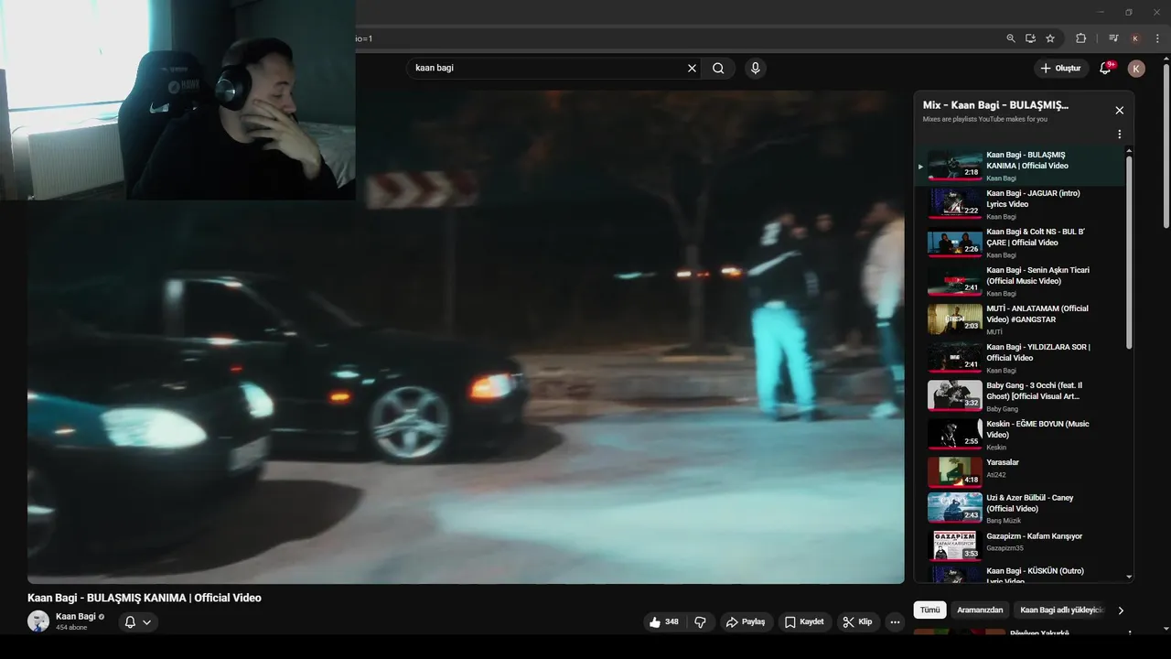Open browser zoom magnifier icon
This screenshot has width=1171, height=659.
point(1011,38)
